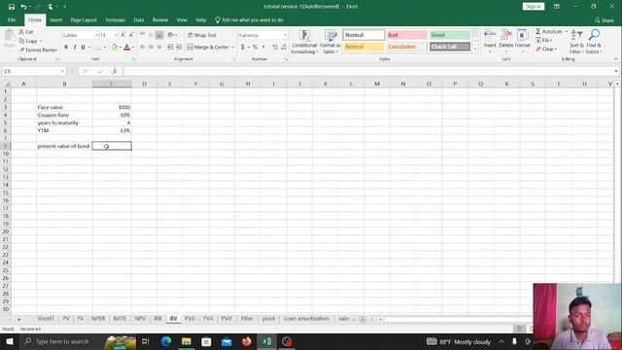
Task: Apply the fill color bucket icon
Action: tap(115, 48)
